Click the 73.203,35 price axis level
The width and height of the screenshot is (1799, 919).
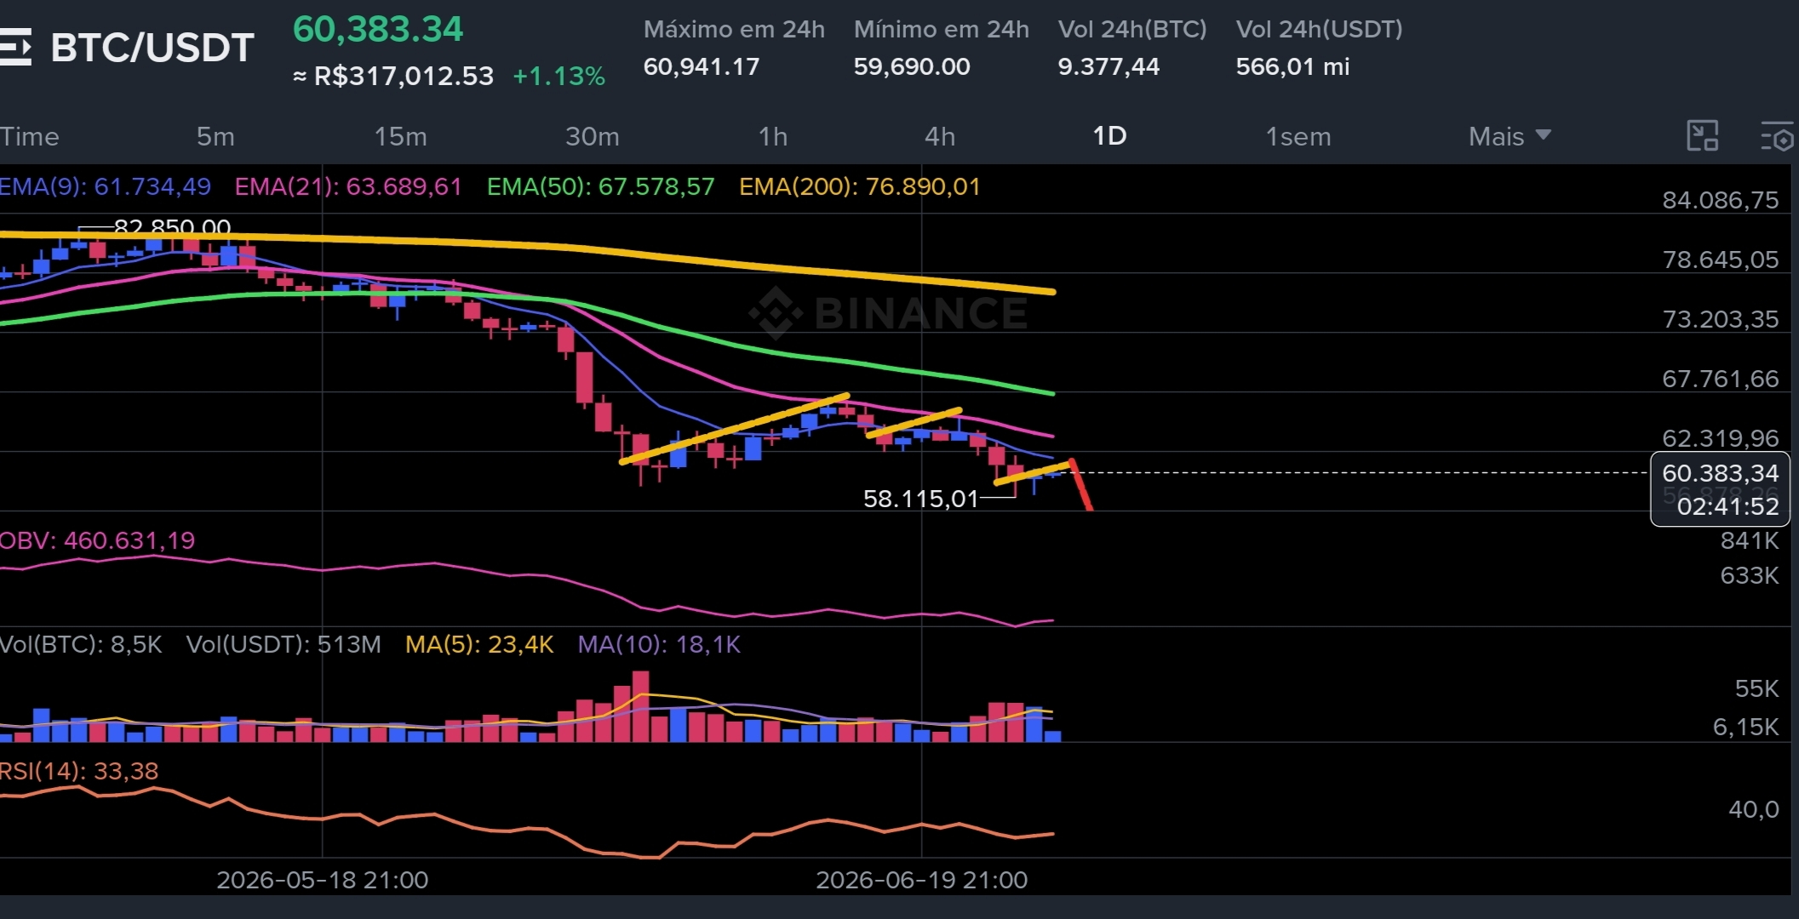(x=1720, y=319)
